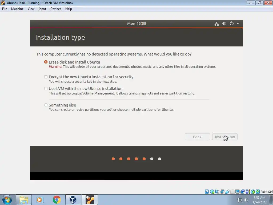Viewport: 273px width, 205px height.
Task: Click the red Warning text under Erase disk
Action: point(55,66)
